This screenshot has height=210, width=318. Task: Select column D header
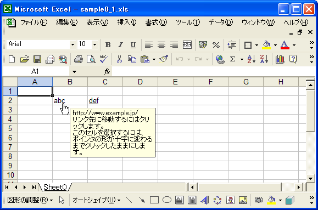pyautogui.click(x=140, y=82)
